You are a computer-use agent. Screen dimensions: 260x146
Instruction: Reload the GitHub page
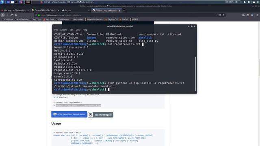(x=11, y=15)
